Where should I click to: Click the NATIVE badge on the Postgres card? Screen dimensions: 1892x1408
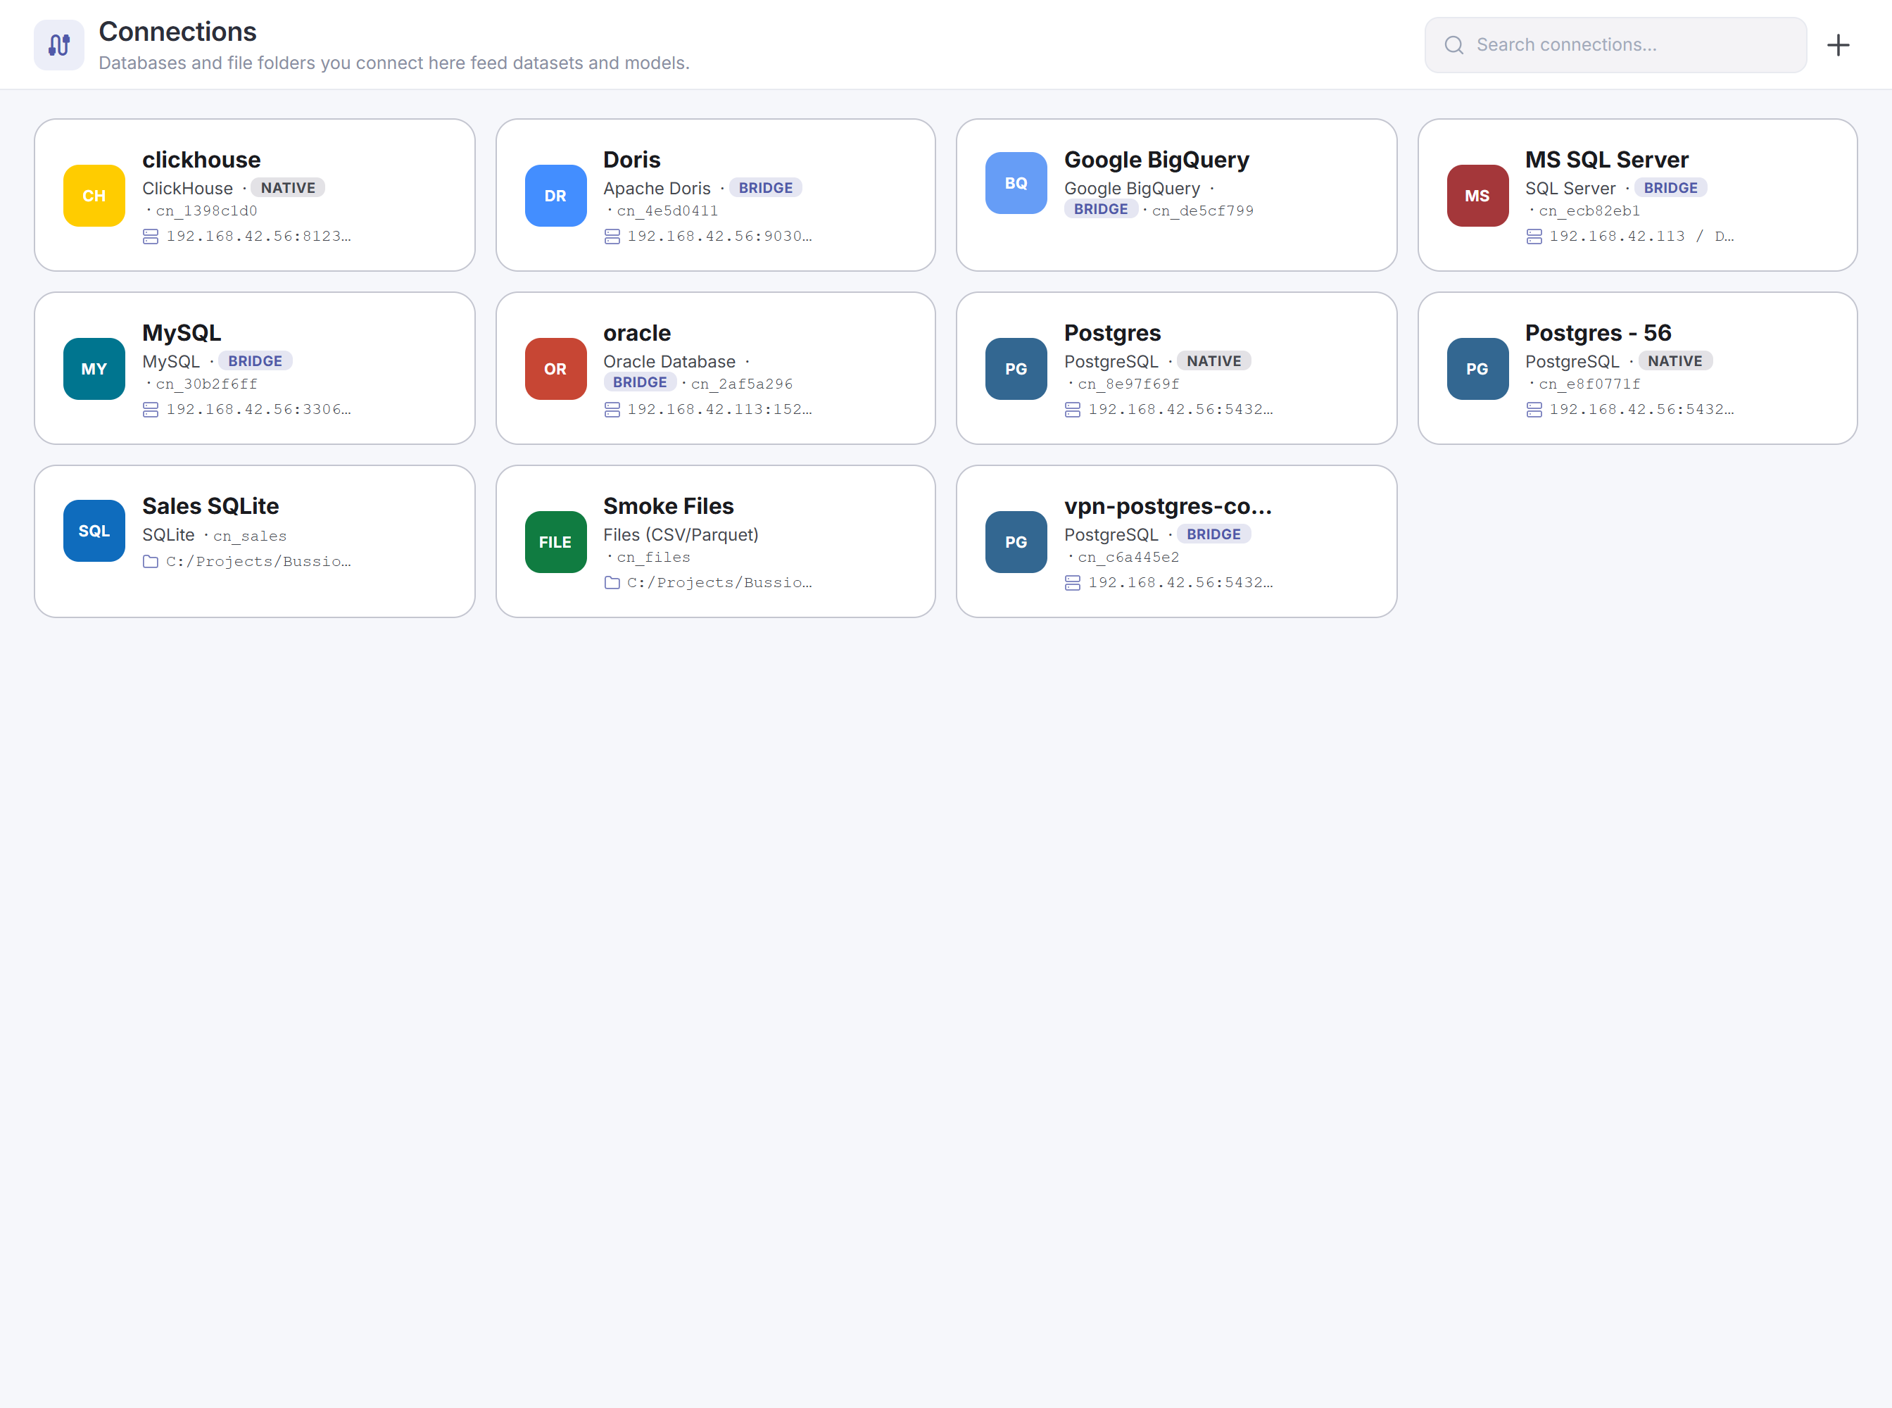[x=1213, y=360]
